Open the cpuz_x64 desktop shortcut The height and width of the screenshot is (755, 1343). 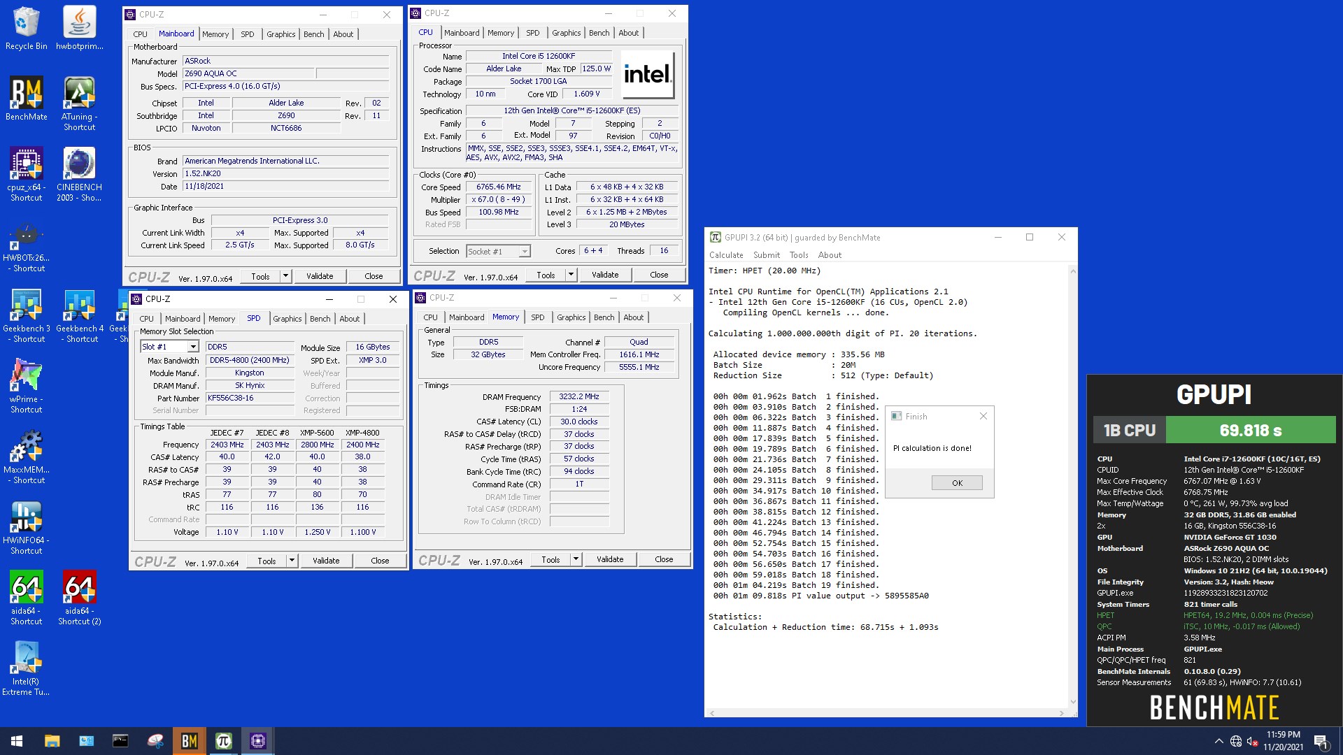tap(27, 174)
